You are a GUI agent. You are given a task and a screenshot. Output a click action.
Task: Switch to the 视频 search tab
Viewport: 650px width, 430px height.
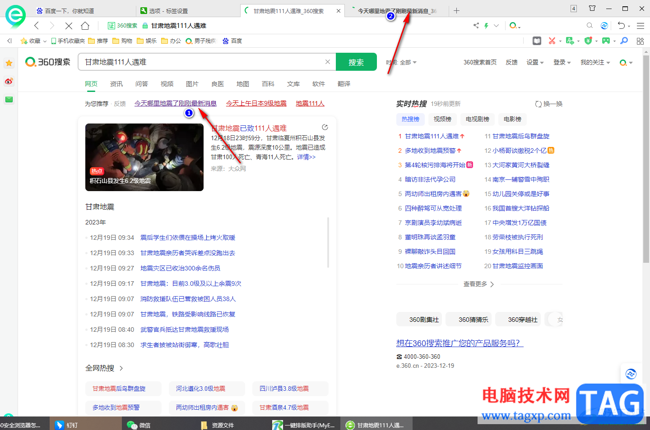[167, 84]
